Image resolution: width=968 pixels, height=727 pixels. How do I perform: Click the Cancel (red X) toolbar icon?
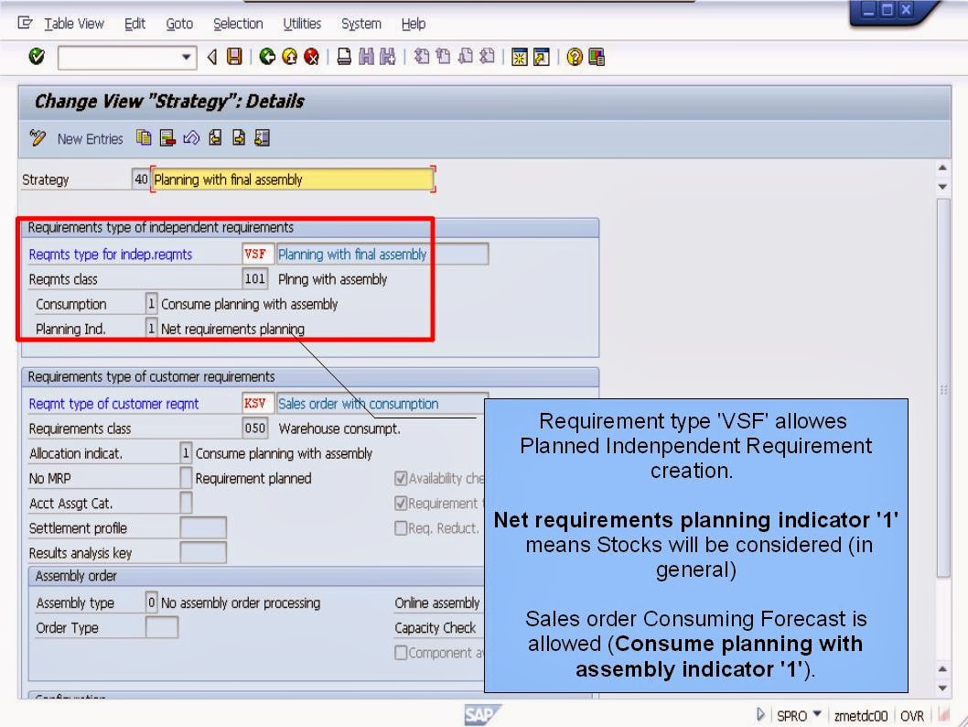[310, 57]
